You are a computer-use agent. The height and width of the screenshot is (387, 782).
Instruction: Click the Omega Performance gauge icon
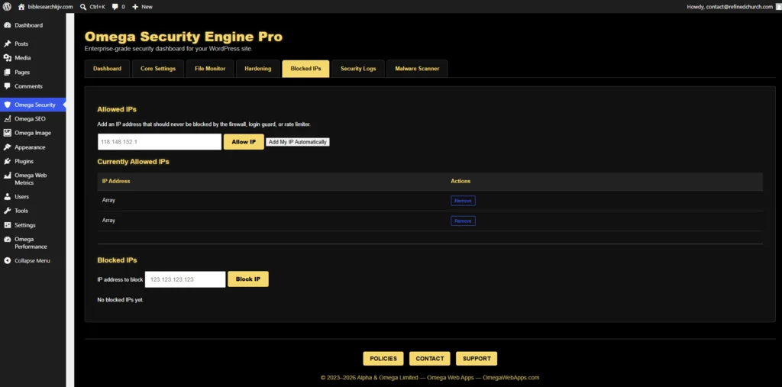tap(7, 240)
